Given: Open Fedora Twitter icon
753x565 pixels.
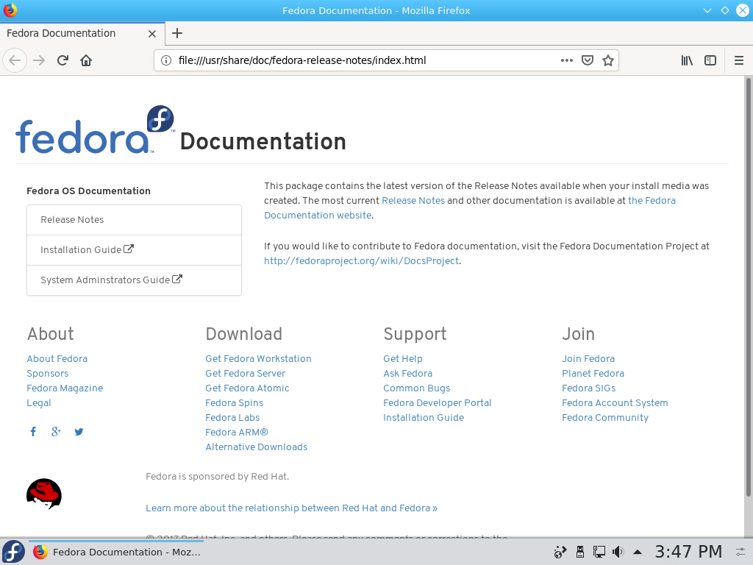Looking at the screenshot, I should coord(79,431).
